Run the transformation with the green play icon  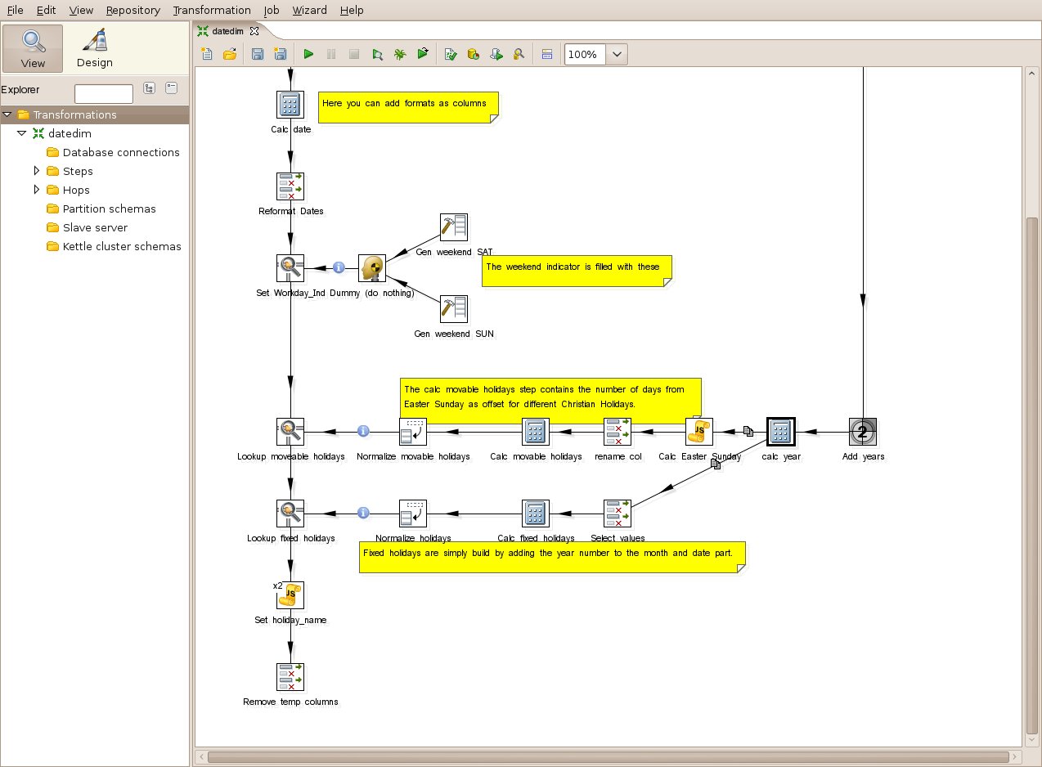coord(308,55)
